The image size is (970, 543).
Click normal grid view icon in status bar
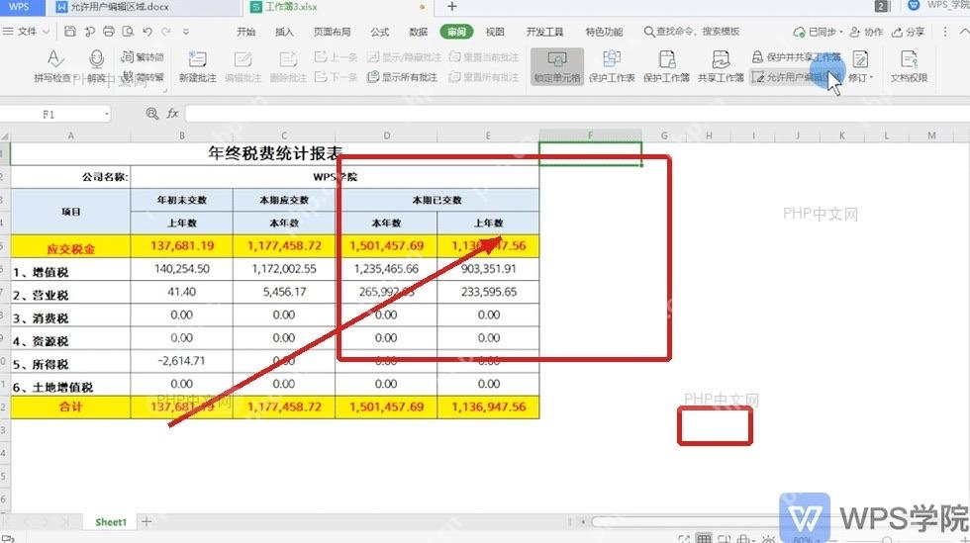click(x=704, y=538)
